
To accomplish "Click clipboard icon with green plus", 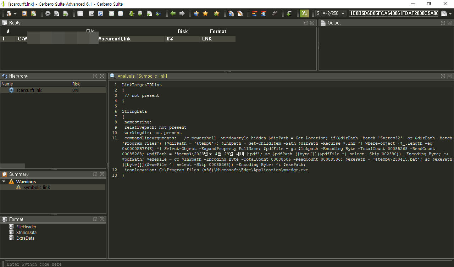I will [34, 13].
